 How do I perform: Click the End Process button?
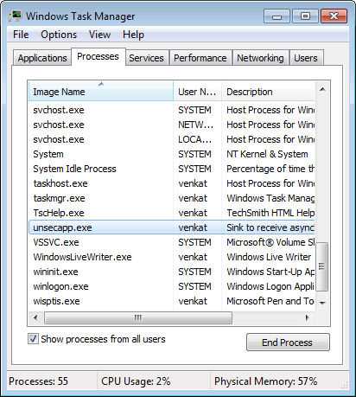point(288,343)
